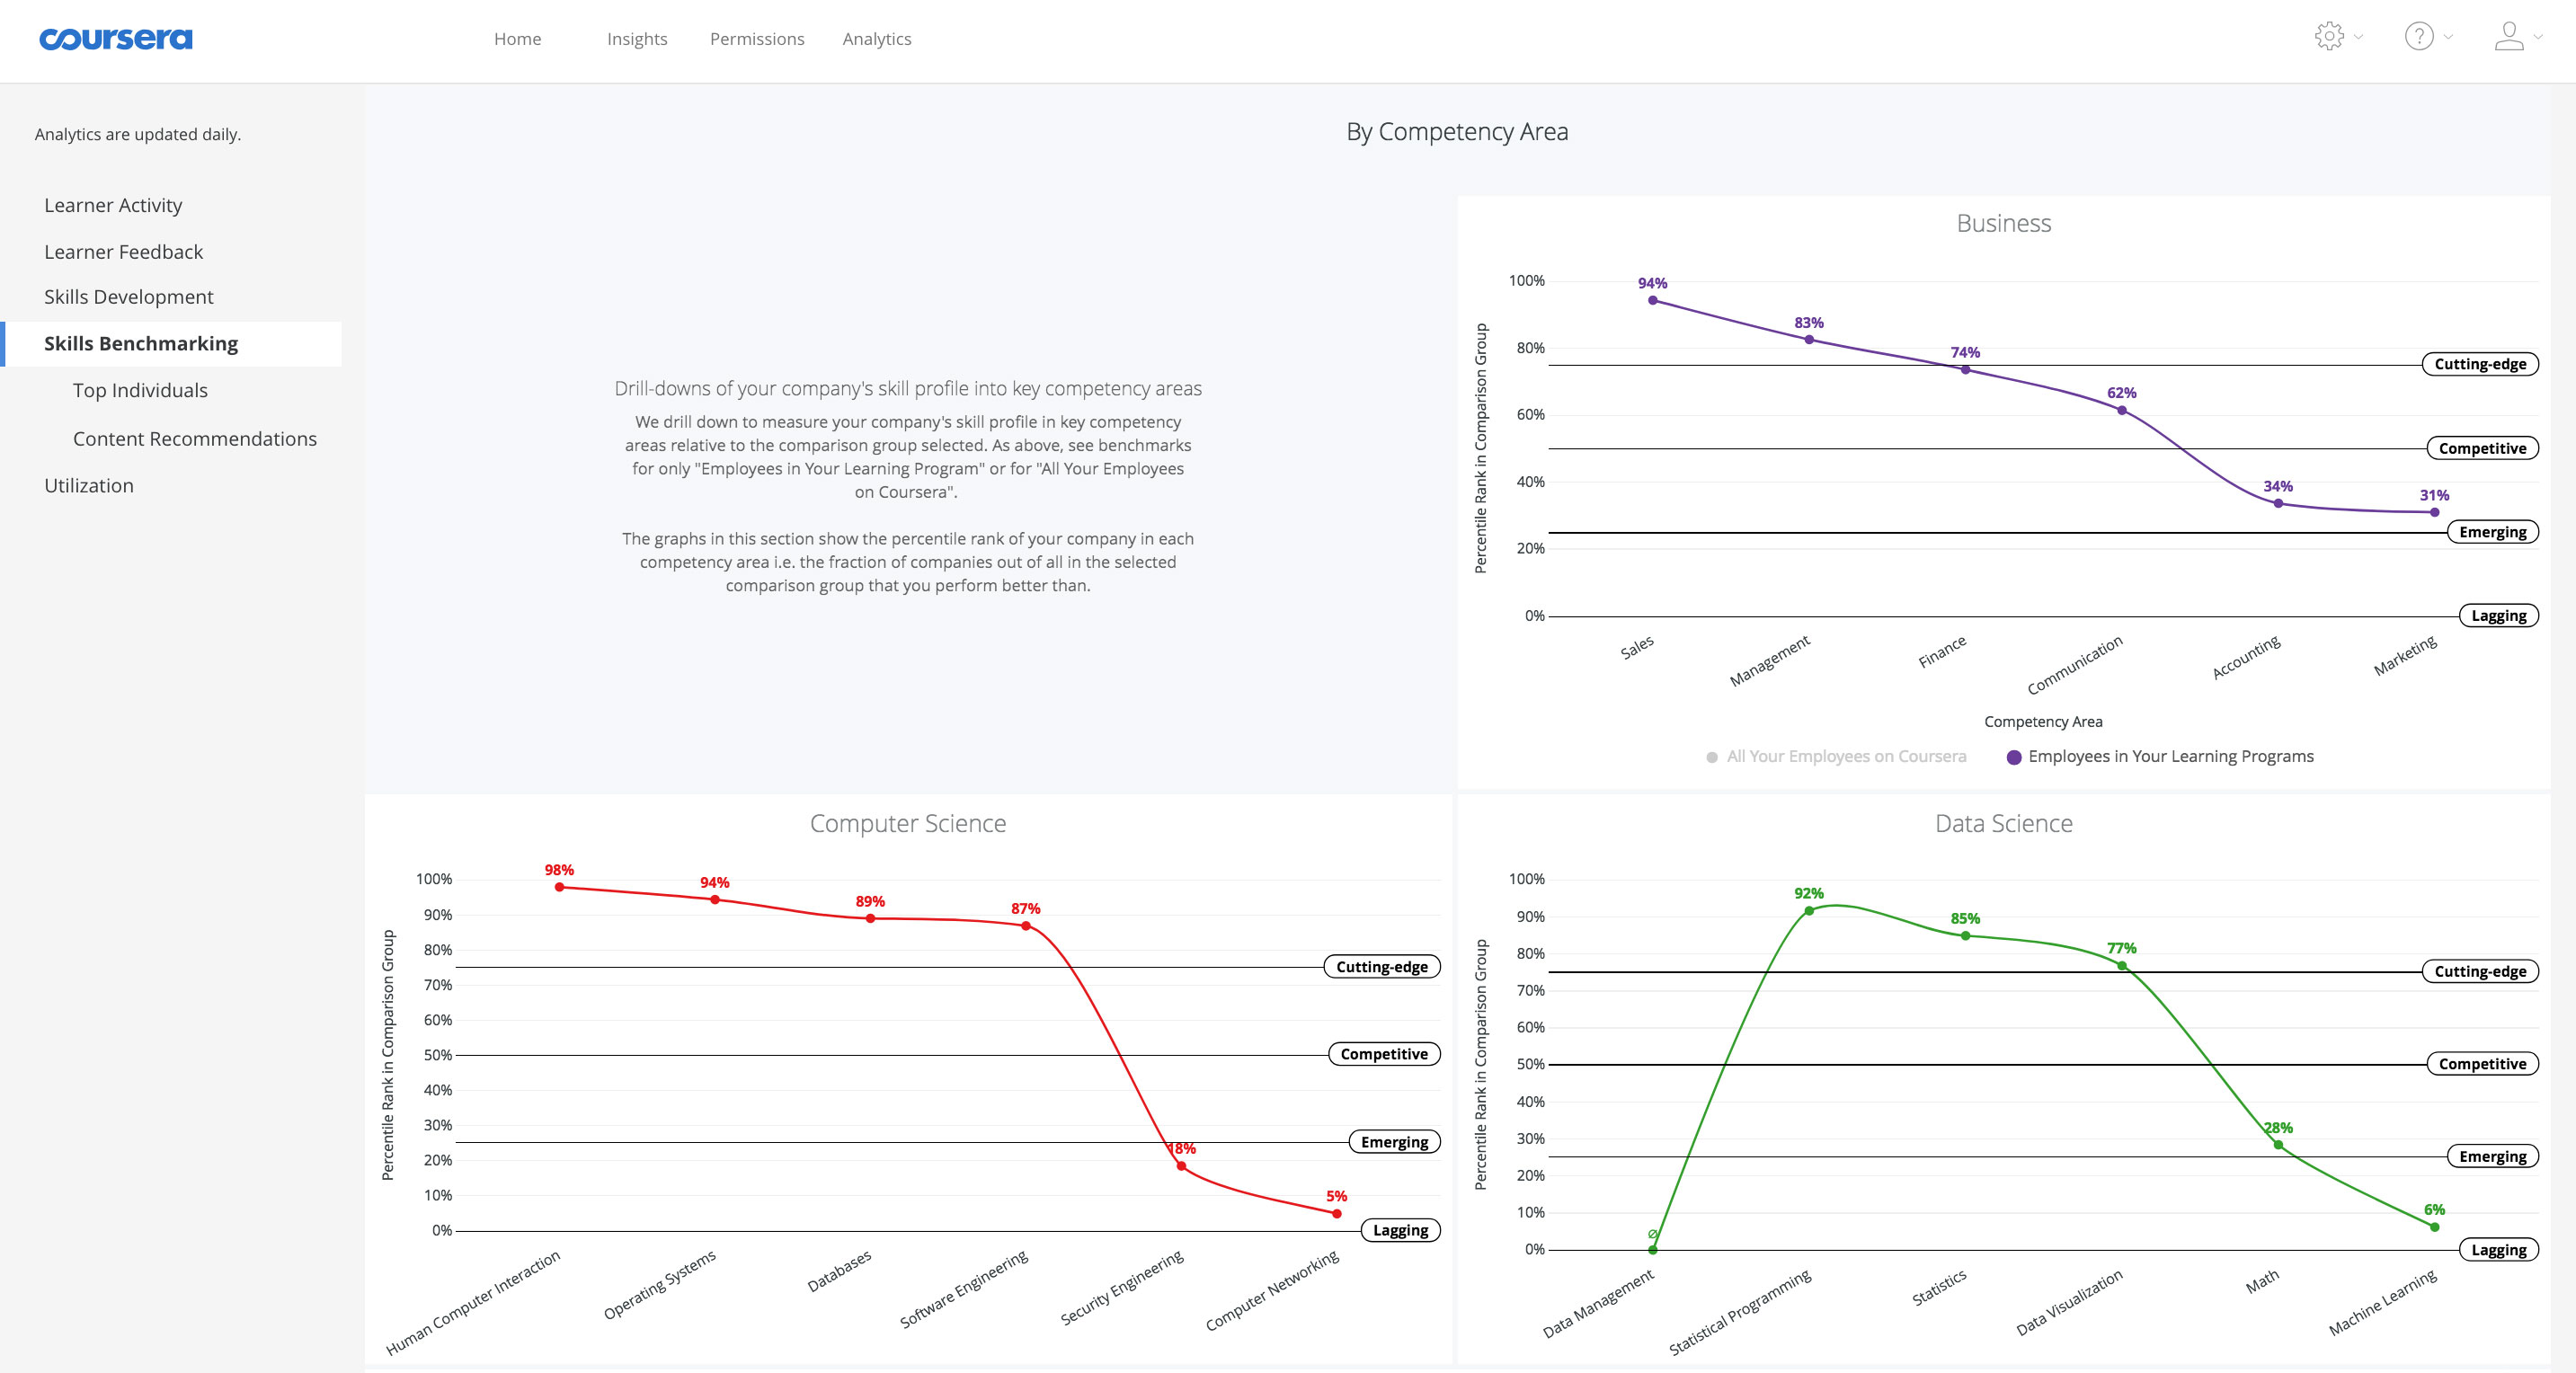Click the 92% Statistical Programming data point

pyautogui.click(x=1808, y=910)
